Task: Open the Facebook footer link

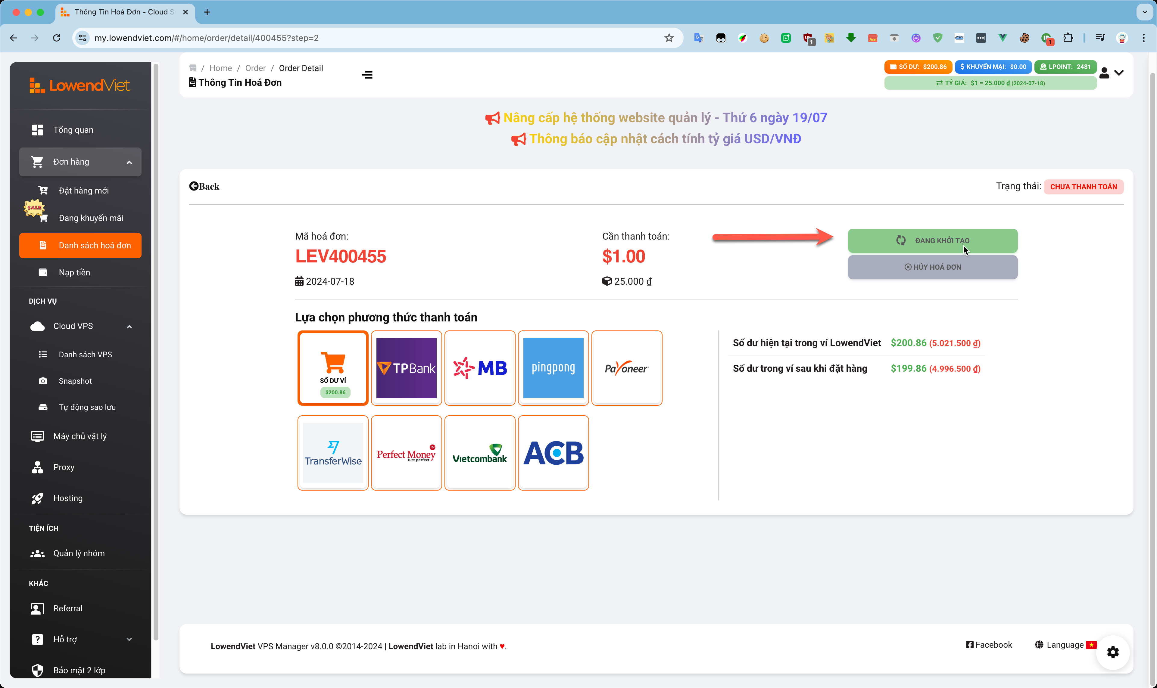Action: 989,645
